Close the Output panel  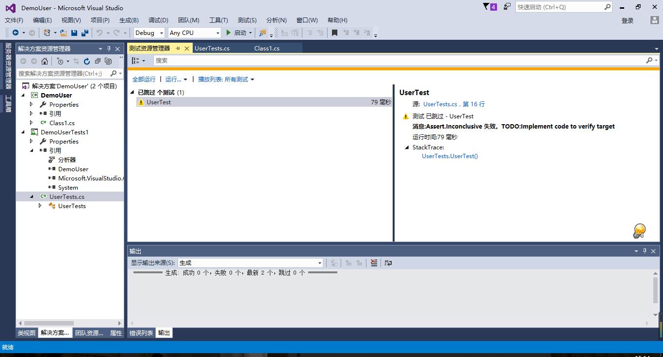tap(653, 251)
